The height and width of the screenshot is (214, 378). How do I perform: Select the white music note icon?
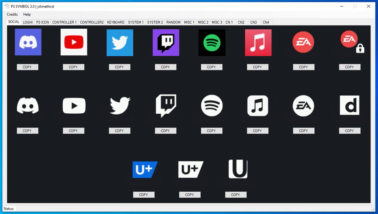pos(258,106)
